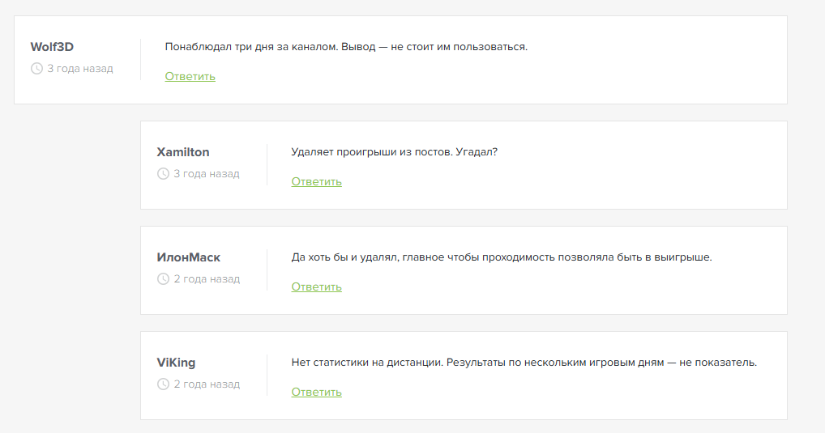Image resolution: width=825 pixels, height=433 pixels.
Task: Click Xamilton's '3 года назад' timestamp
Action: [206, 174]
